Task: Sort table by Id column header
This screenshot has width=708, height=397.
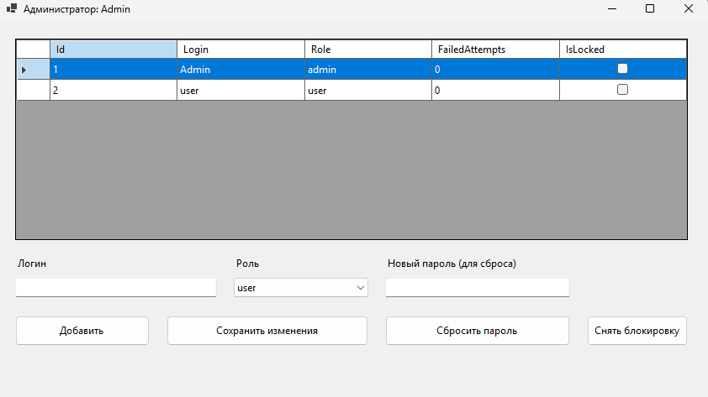Action: tap(114, 50)
